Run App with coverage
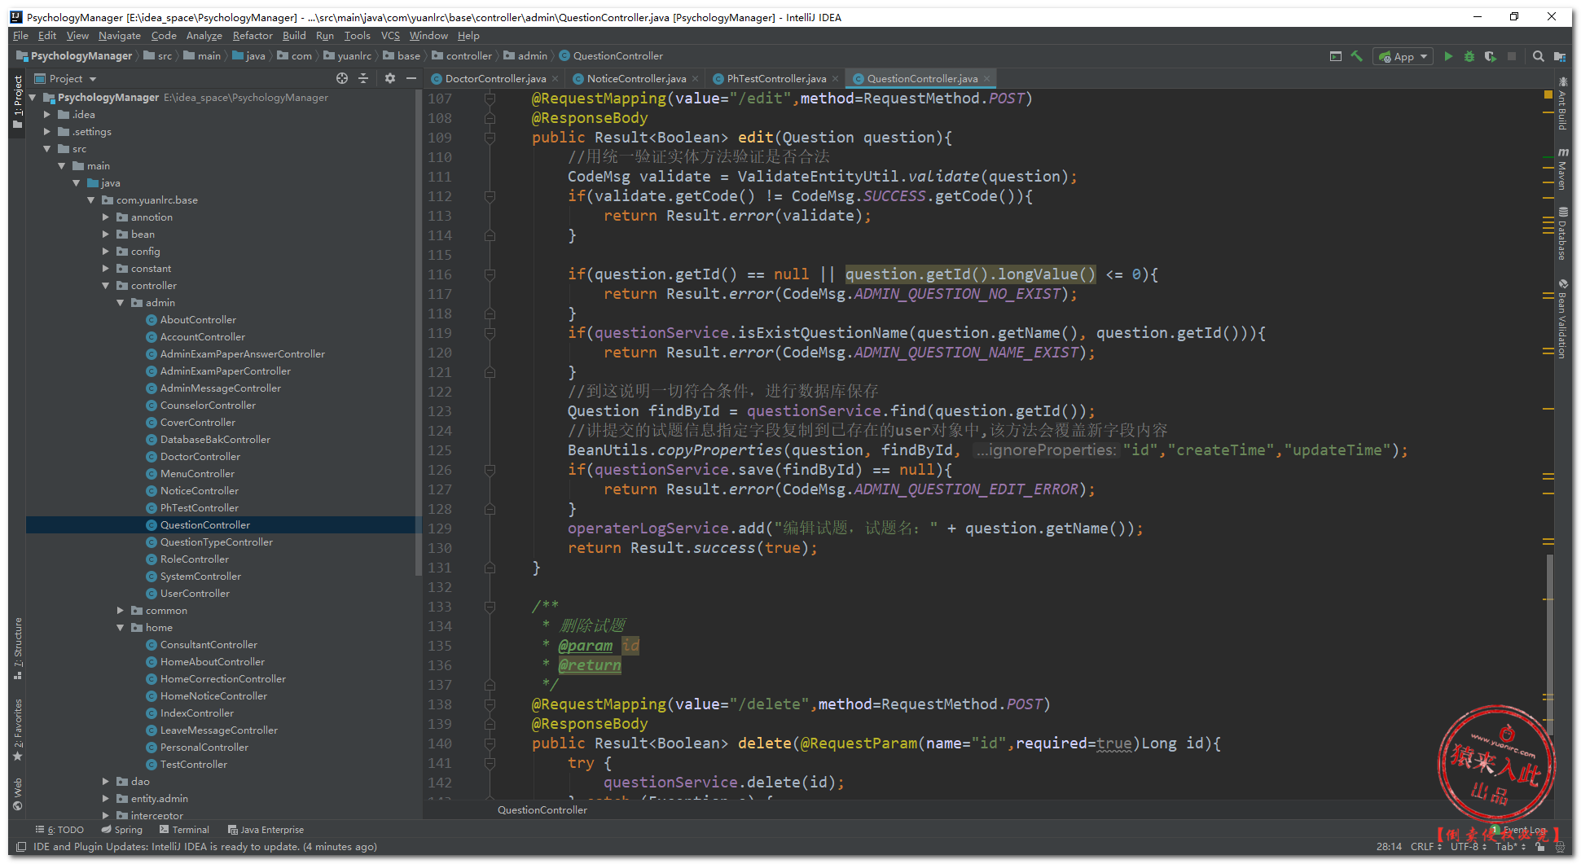This screenshot has width=1581, height=864. pyautogui.click(x=1490, y=56)
